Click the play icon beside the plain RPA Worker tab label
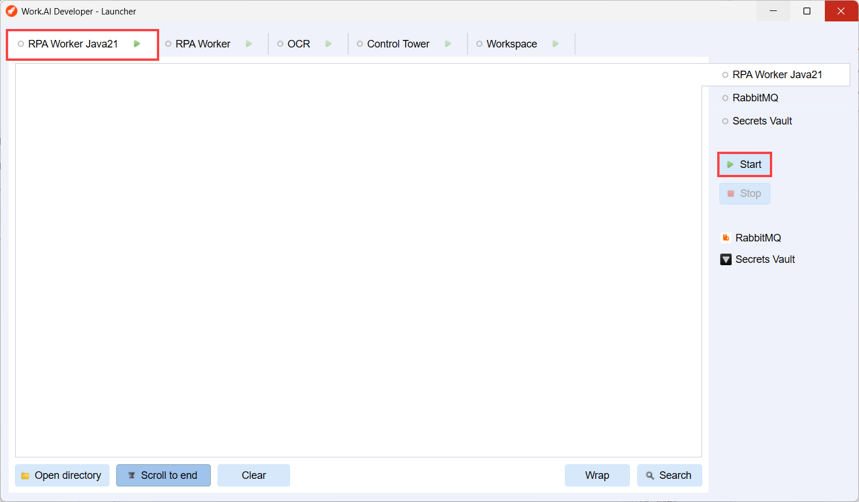Viewport: 859px width, 502px height. point(249,44)
